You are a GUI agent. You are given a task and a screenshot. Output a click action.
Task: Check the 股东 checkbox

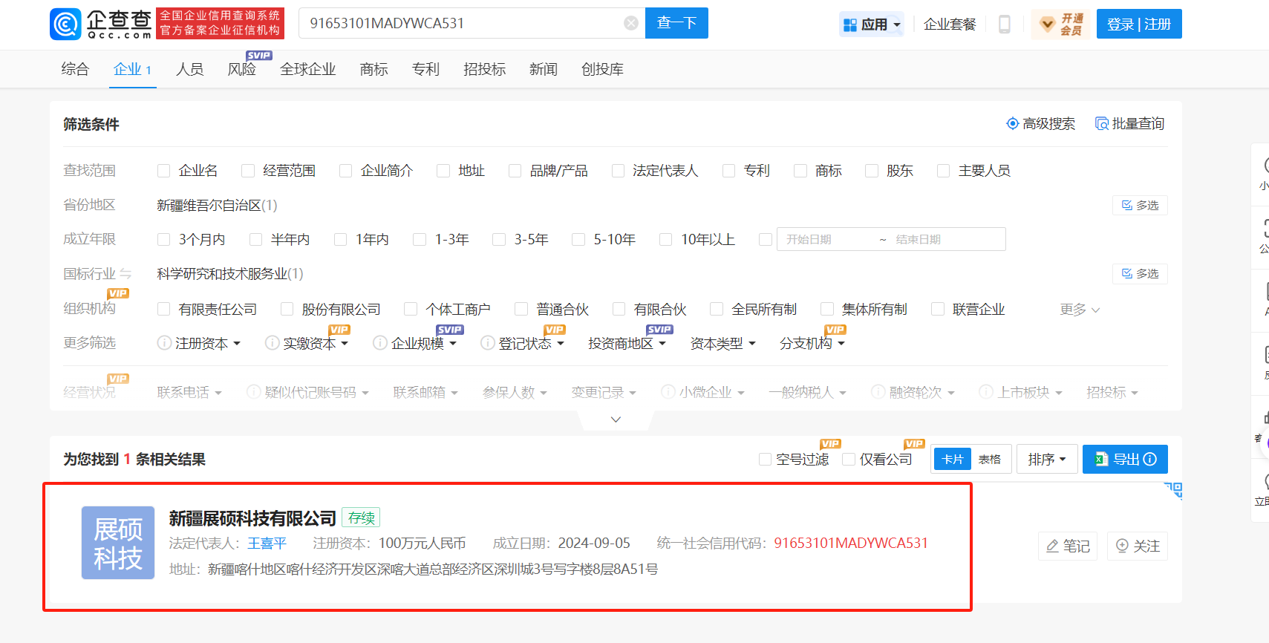click(872, 171)
